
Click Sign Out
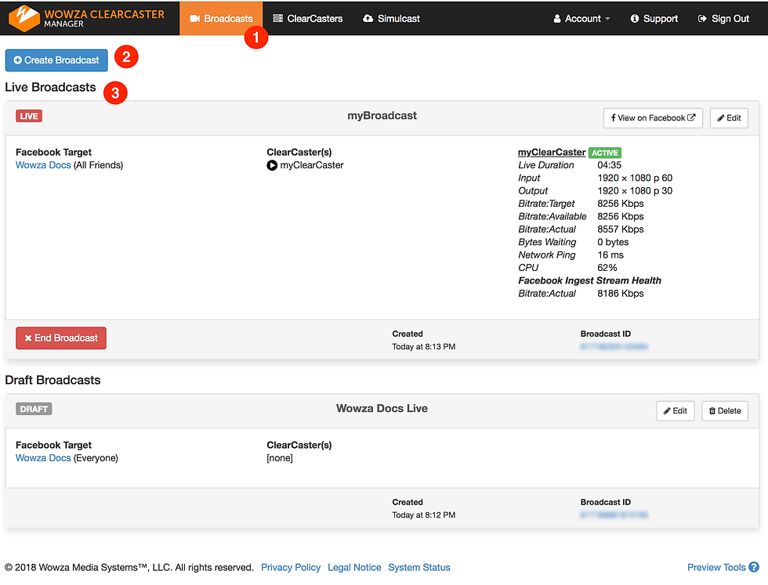coord(723,19)
